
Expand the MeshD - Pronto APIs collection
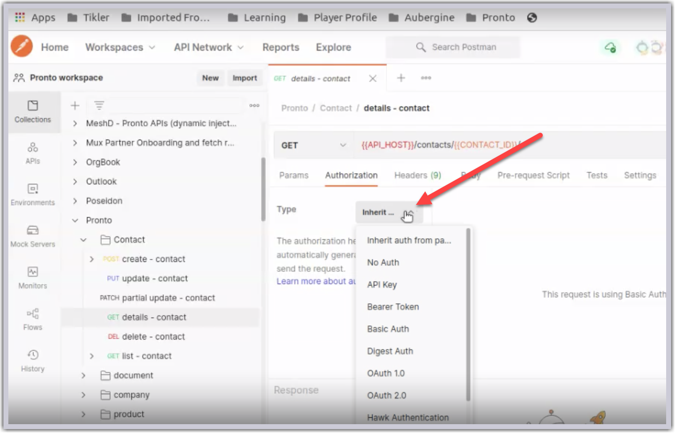click(75, 123)
